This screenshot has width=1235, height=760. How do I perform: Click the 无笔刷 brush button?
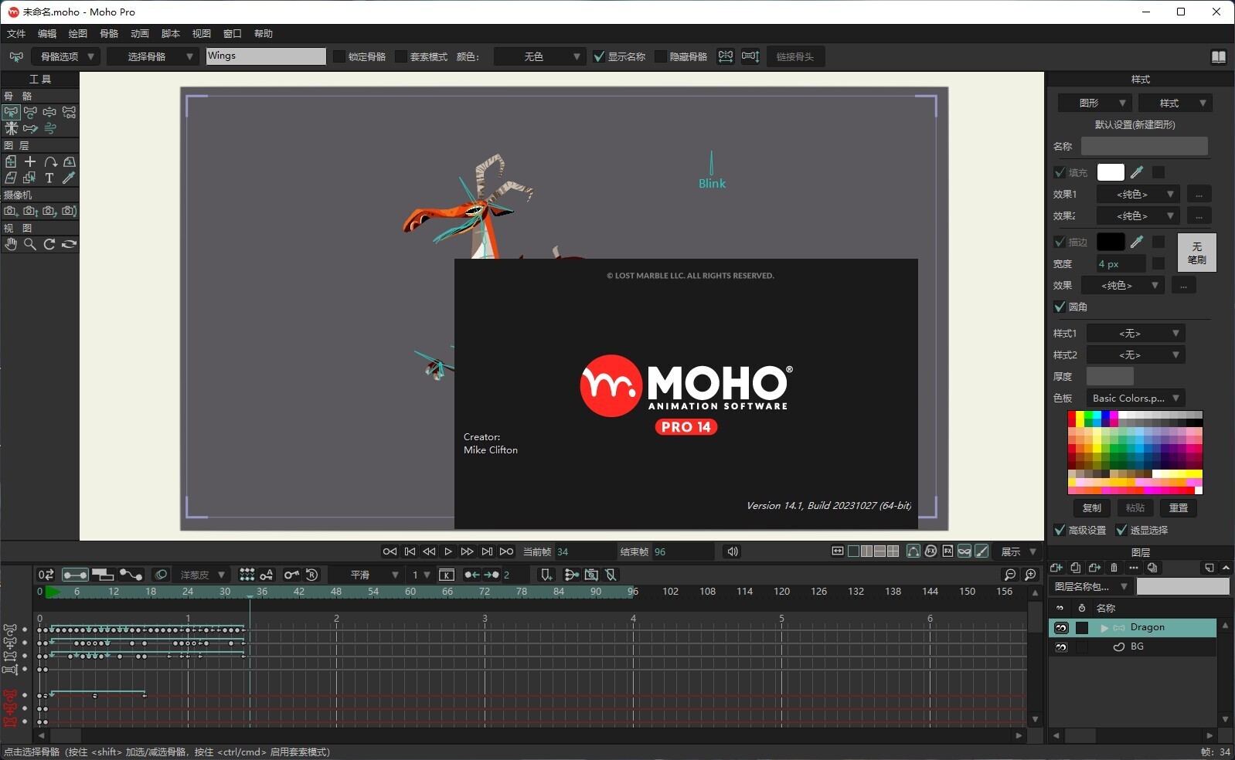(1197, 253)
